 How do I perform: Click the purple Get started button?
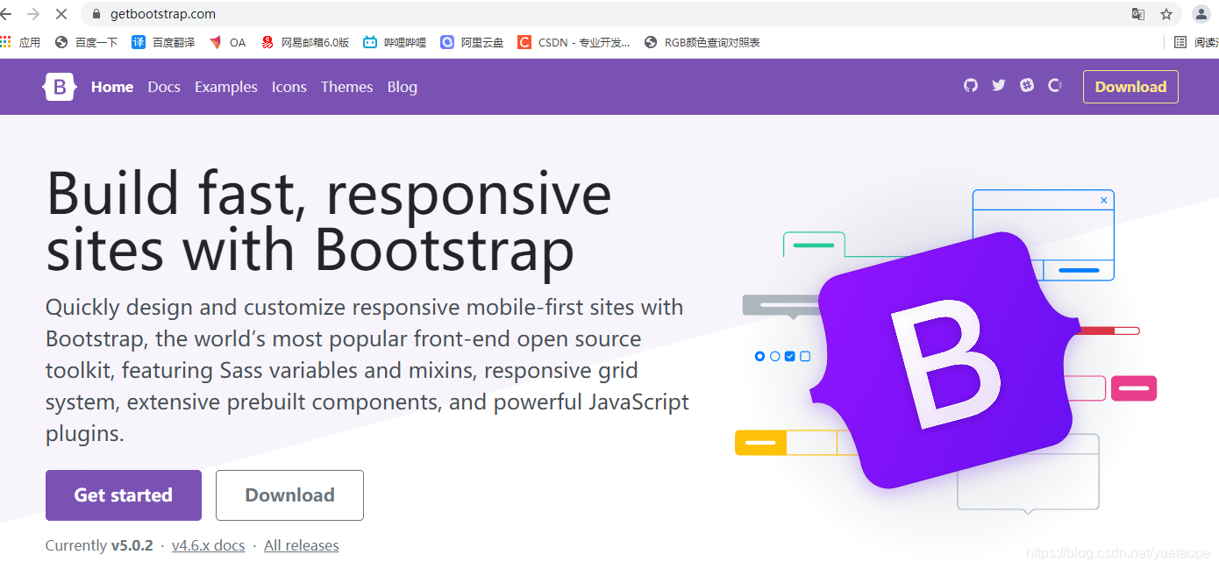124,495
